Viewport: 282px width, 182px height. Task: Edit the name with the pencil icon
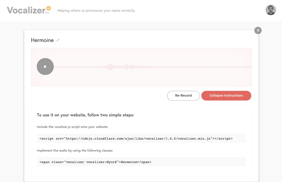pos(58,40)
